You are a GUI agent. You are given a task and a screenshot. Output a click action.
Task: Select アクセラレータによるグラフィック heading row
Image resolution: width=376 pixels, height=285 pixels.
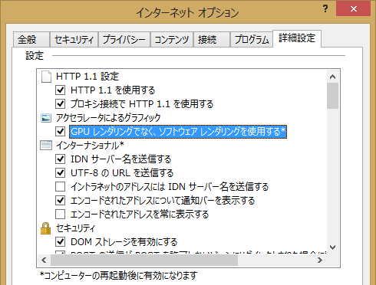tap(108, 118)
